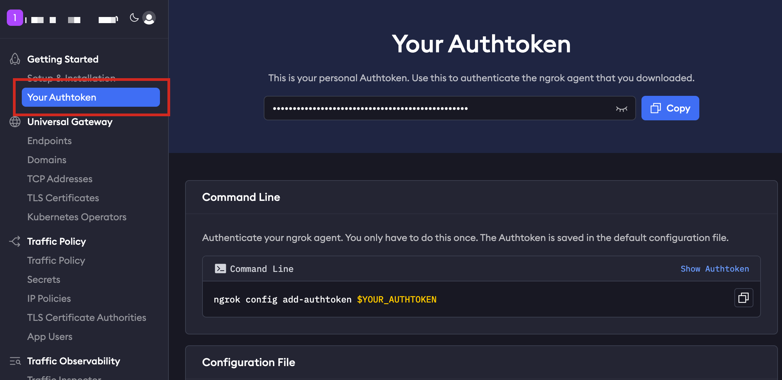Click the Universal Gateway globe icon

(15, 122)
